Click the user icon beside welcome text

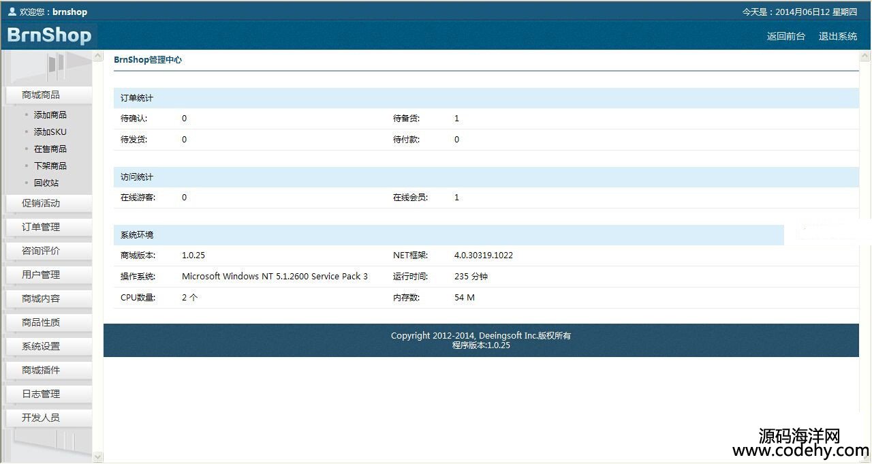point(12,12)
